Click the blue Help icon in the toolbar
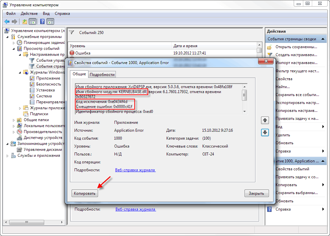Screen dimensions: 330x236 tap(42, 22)
